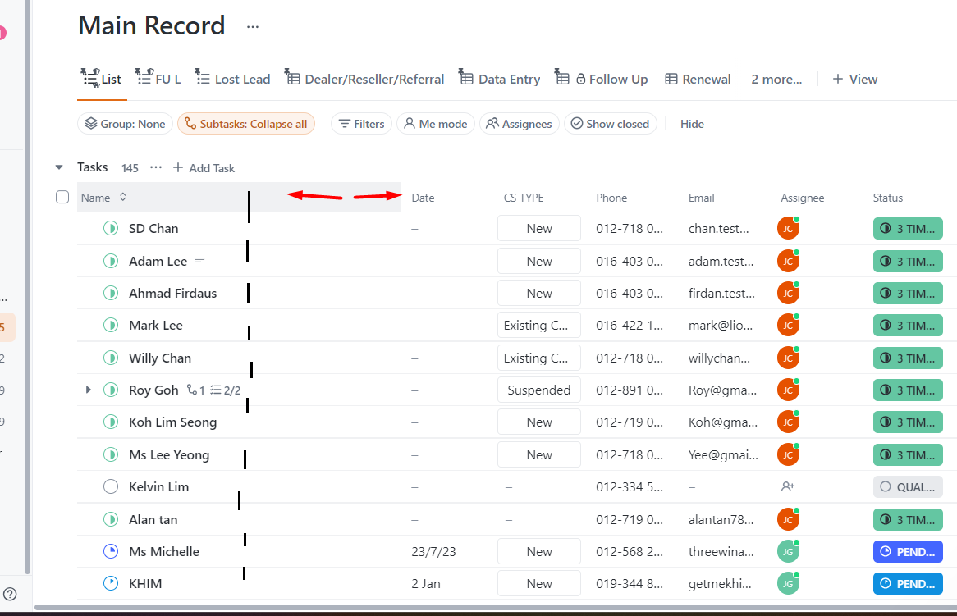Toggle the select-all checkbox in header
Viewport: 957px width, 616px height.
(x=62, y=197)
